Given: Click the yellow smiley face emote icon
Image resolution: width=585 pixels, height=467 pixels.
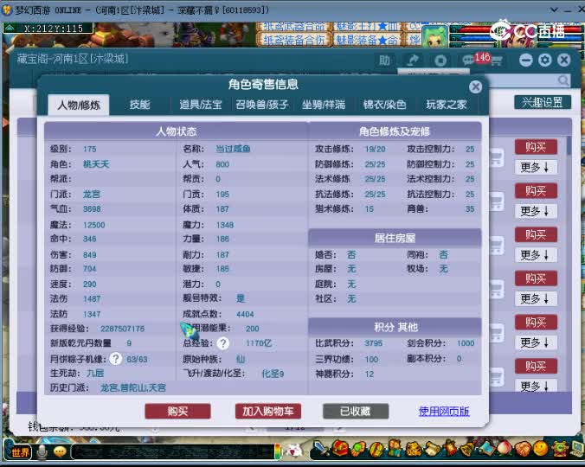Looking at the screenshot, I should coord(541,449).
